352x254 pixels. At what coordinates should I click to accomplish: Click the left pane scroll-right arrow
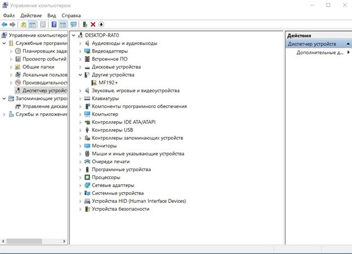click(64, 241)
